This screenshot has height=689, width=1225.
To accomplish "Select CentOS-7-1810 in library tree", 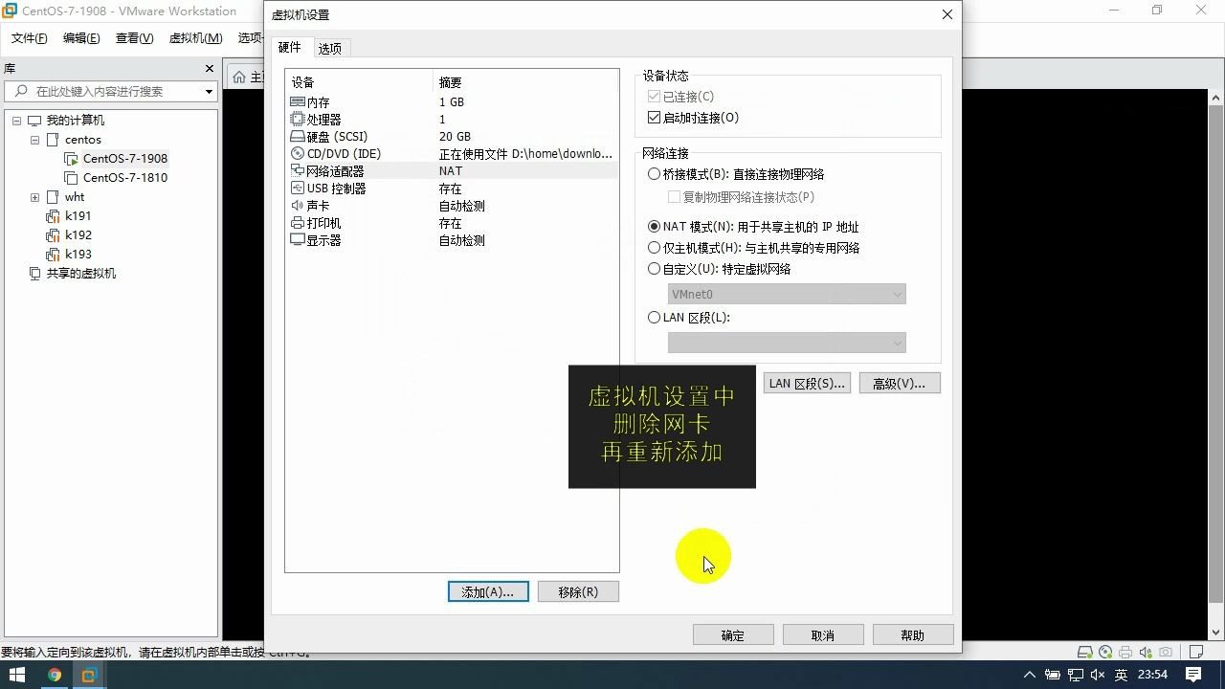I will click(125, 178).
